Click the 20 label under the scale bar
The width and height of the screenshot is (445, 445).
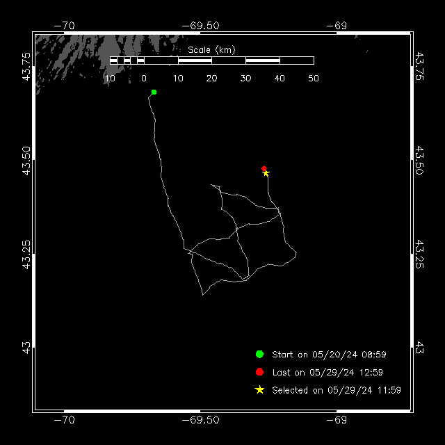(211, 78)
